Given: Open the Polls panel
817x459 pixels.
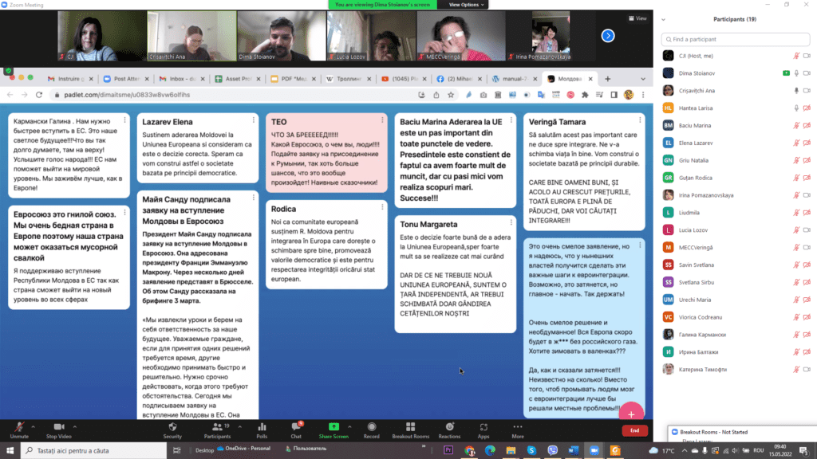Looking at the screenshot, I should pyautogui.click(x=262, y=428).
